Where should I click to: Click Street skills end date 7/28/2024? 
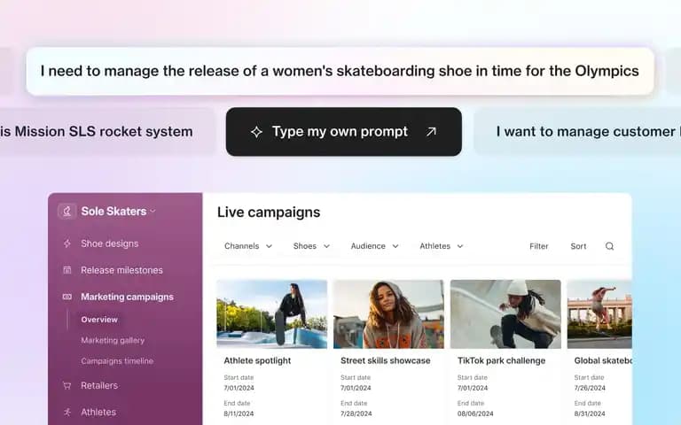click(356, 413)
